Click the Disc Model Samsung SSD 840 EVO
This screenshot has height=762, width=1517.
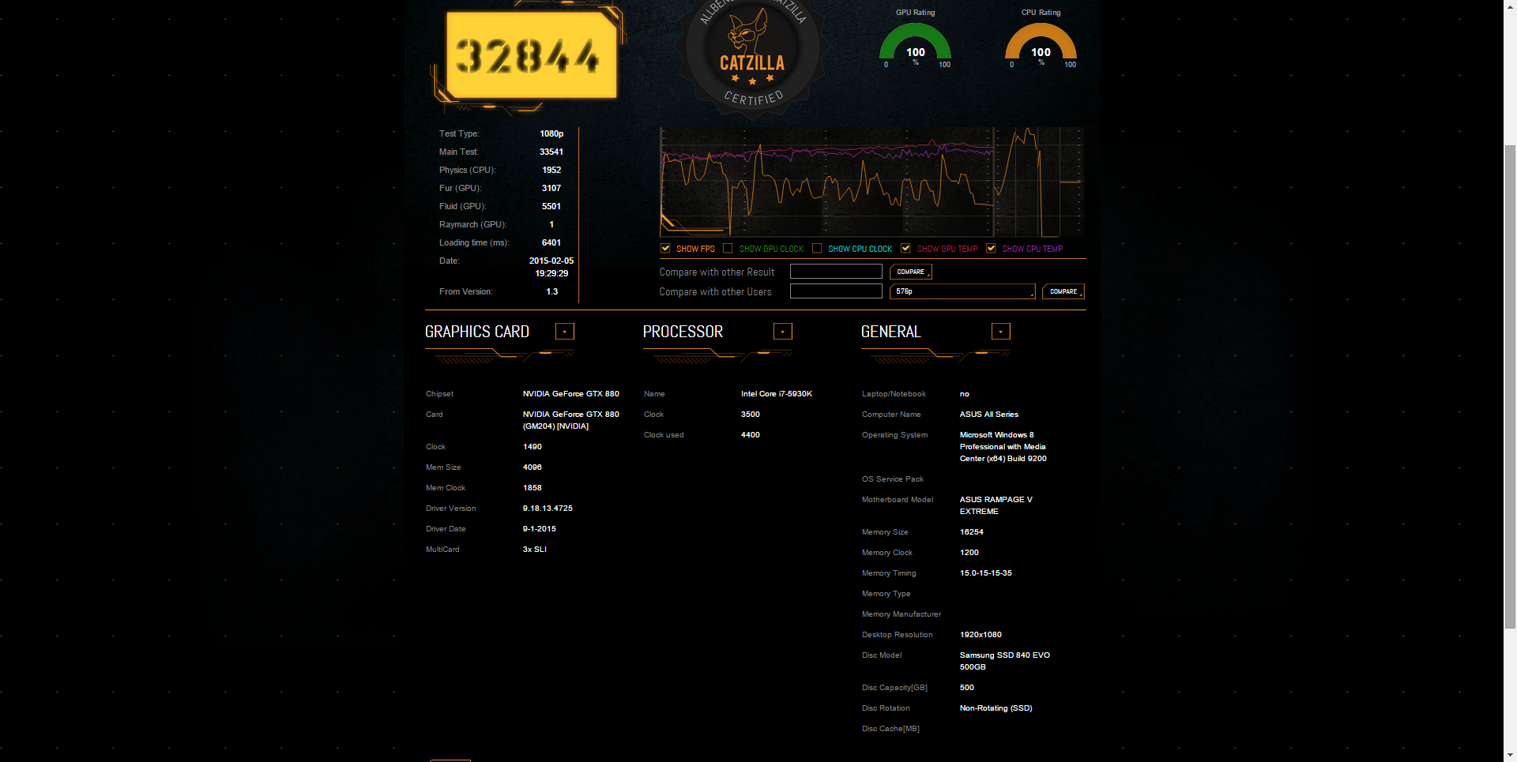[1005, 661]
